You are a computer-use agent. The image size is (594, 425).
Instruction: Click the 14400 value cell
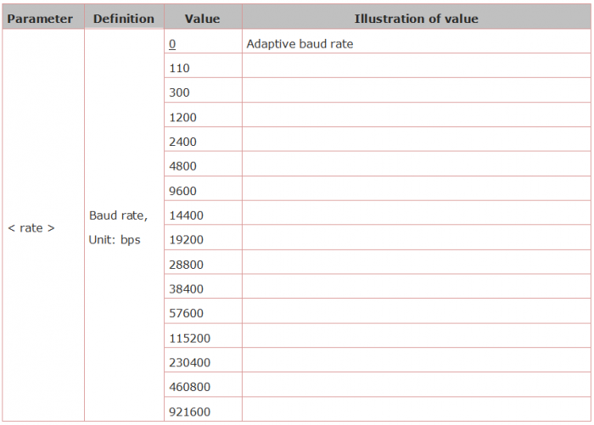pyautogui.click(x=186, y=215)
